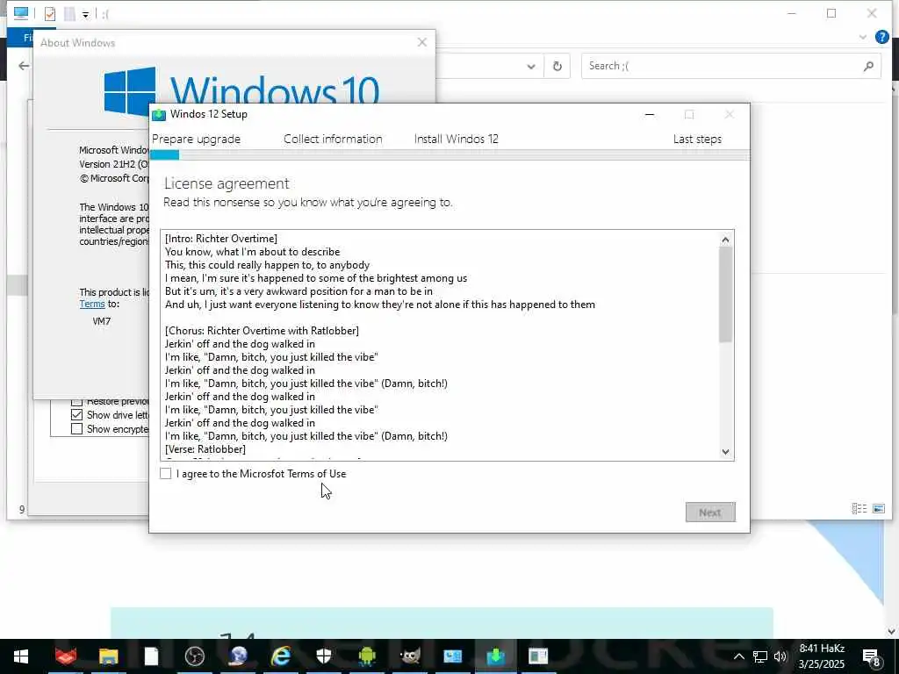This screenshot has height=674, width=899.
Task: Open the green Android taskbar icon
Action: [367, 656]
